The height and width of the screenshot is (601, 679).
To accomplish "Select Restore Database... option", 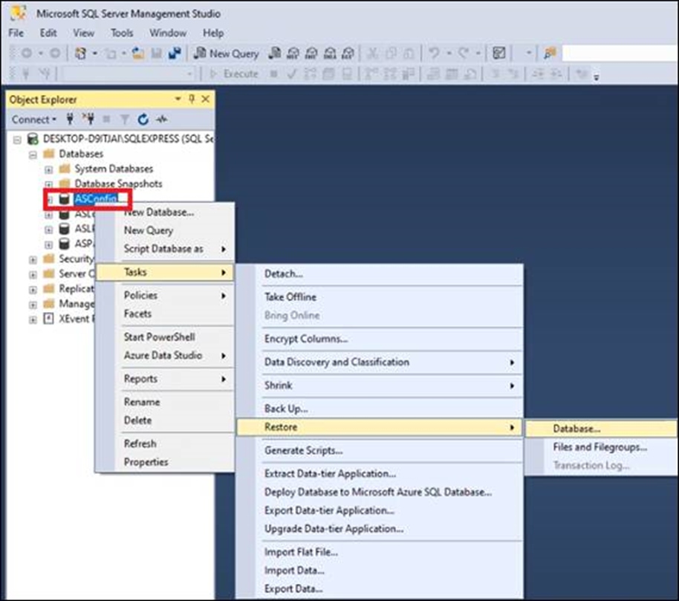I will [x=602, y=429].
